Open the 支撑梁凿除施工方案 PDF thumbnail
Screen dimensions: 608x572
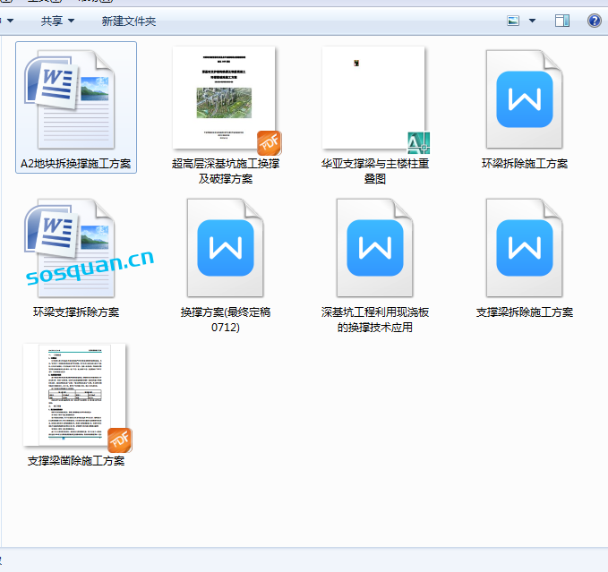click(x=76, y=395)
